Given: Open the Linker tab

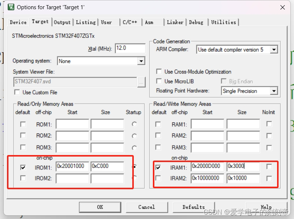Looking at the screenshot, I should pyautogui.click(x=175, y=22).
